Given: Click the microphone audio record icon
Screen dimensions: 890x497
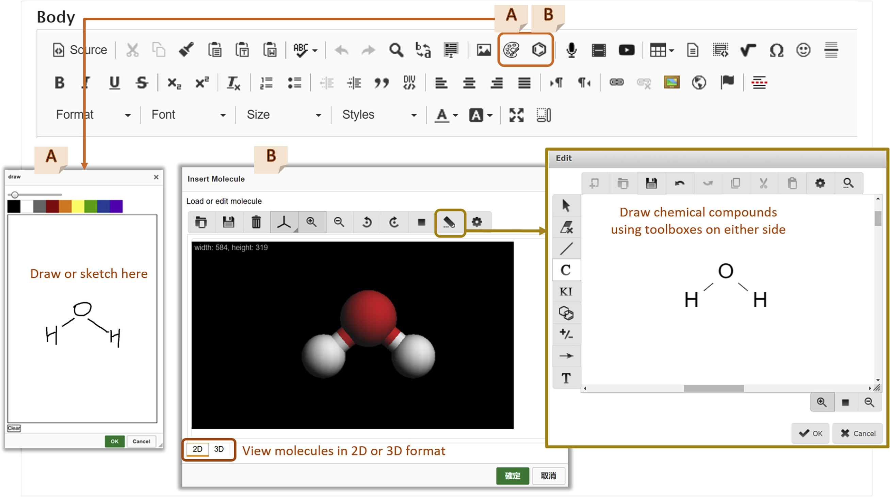Looking at the screenshot, I should (571, 50).
